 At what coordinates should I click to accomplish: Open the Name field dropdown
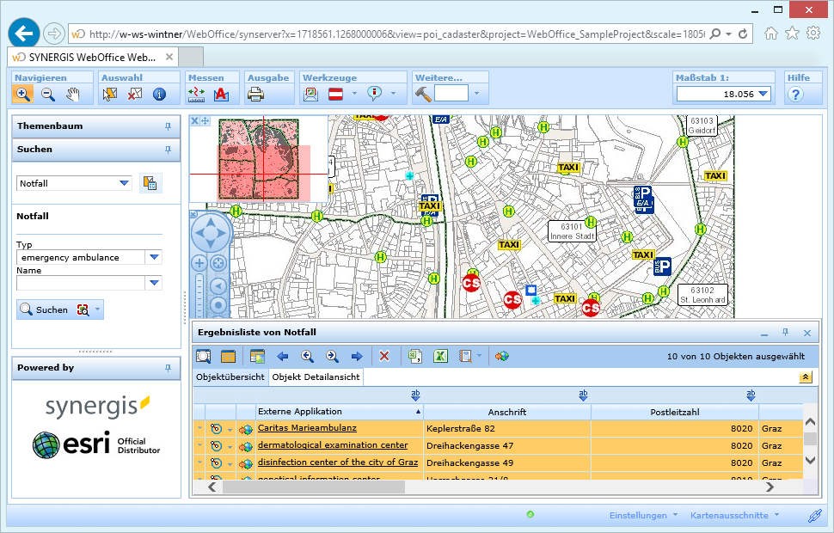(x=154, y=284)
